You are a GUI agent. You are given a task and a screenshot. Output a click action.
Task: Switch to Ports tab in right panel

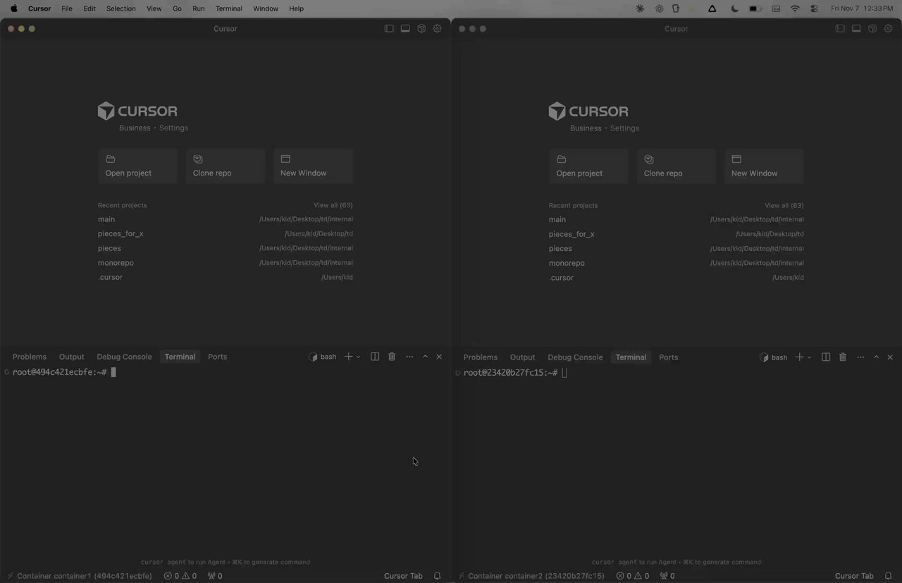668,357
